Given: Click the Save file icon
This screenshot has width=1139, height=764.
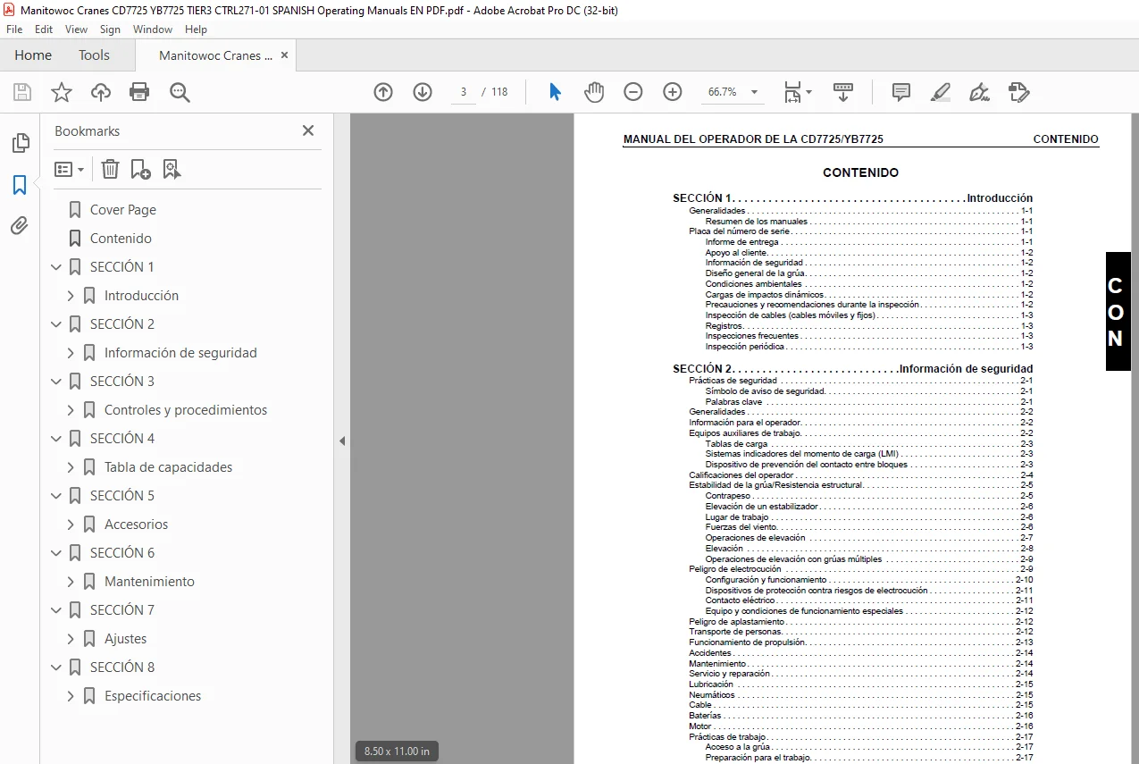Looking at the screenshot, I should [x=22, y=92].
